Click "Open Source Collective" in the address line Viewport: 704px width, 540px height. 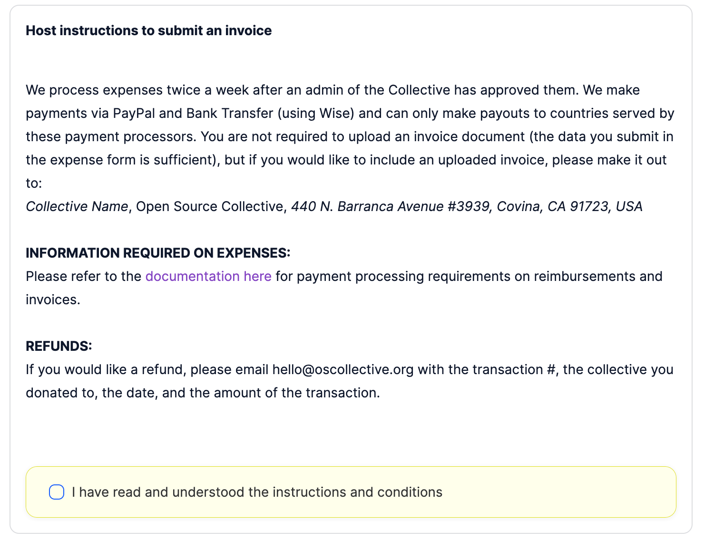point(210,206)
